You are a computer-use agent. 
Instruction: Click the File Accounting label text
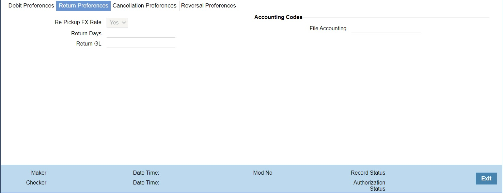tap(328, 29)
